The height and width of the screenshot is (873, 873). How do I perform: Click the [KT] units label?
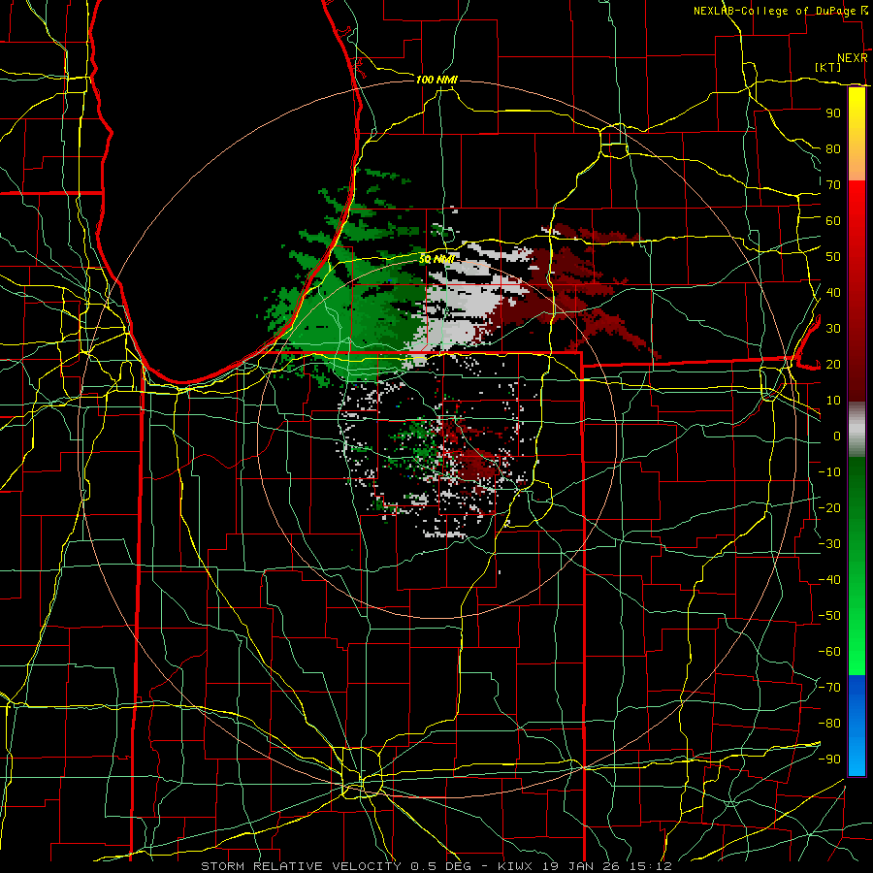point(828,67)
